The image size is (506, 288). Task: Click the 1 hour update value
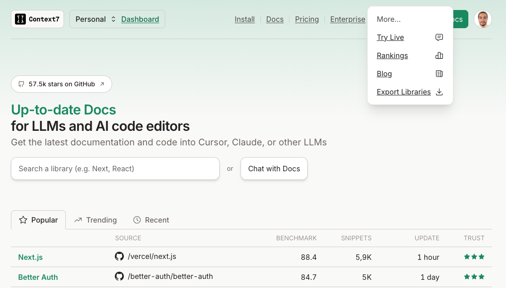click(428, 257)
